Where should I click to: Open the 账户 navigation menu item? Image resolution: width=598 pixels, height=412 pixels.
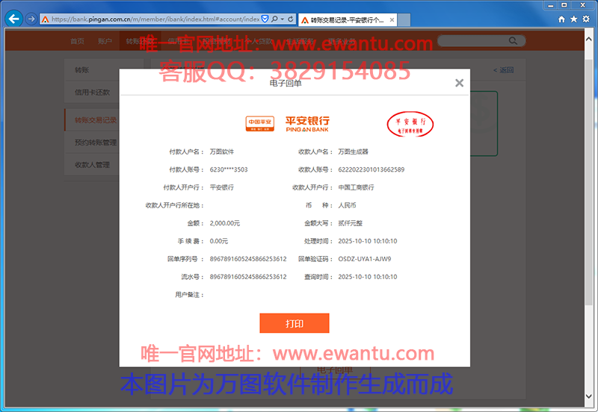[x=105, y=41]
